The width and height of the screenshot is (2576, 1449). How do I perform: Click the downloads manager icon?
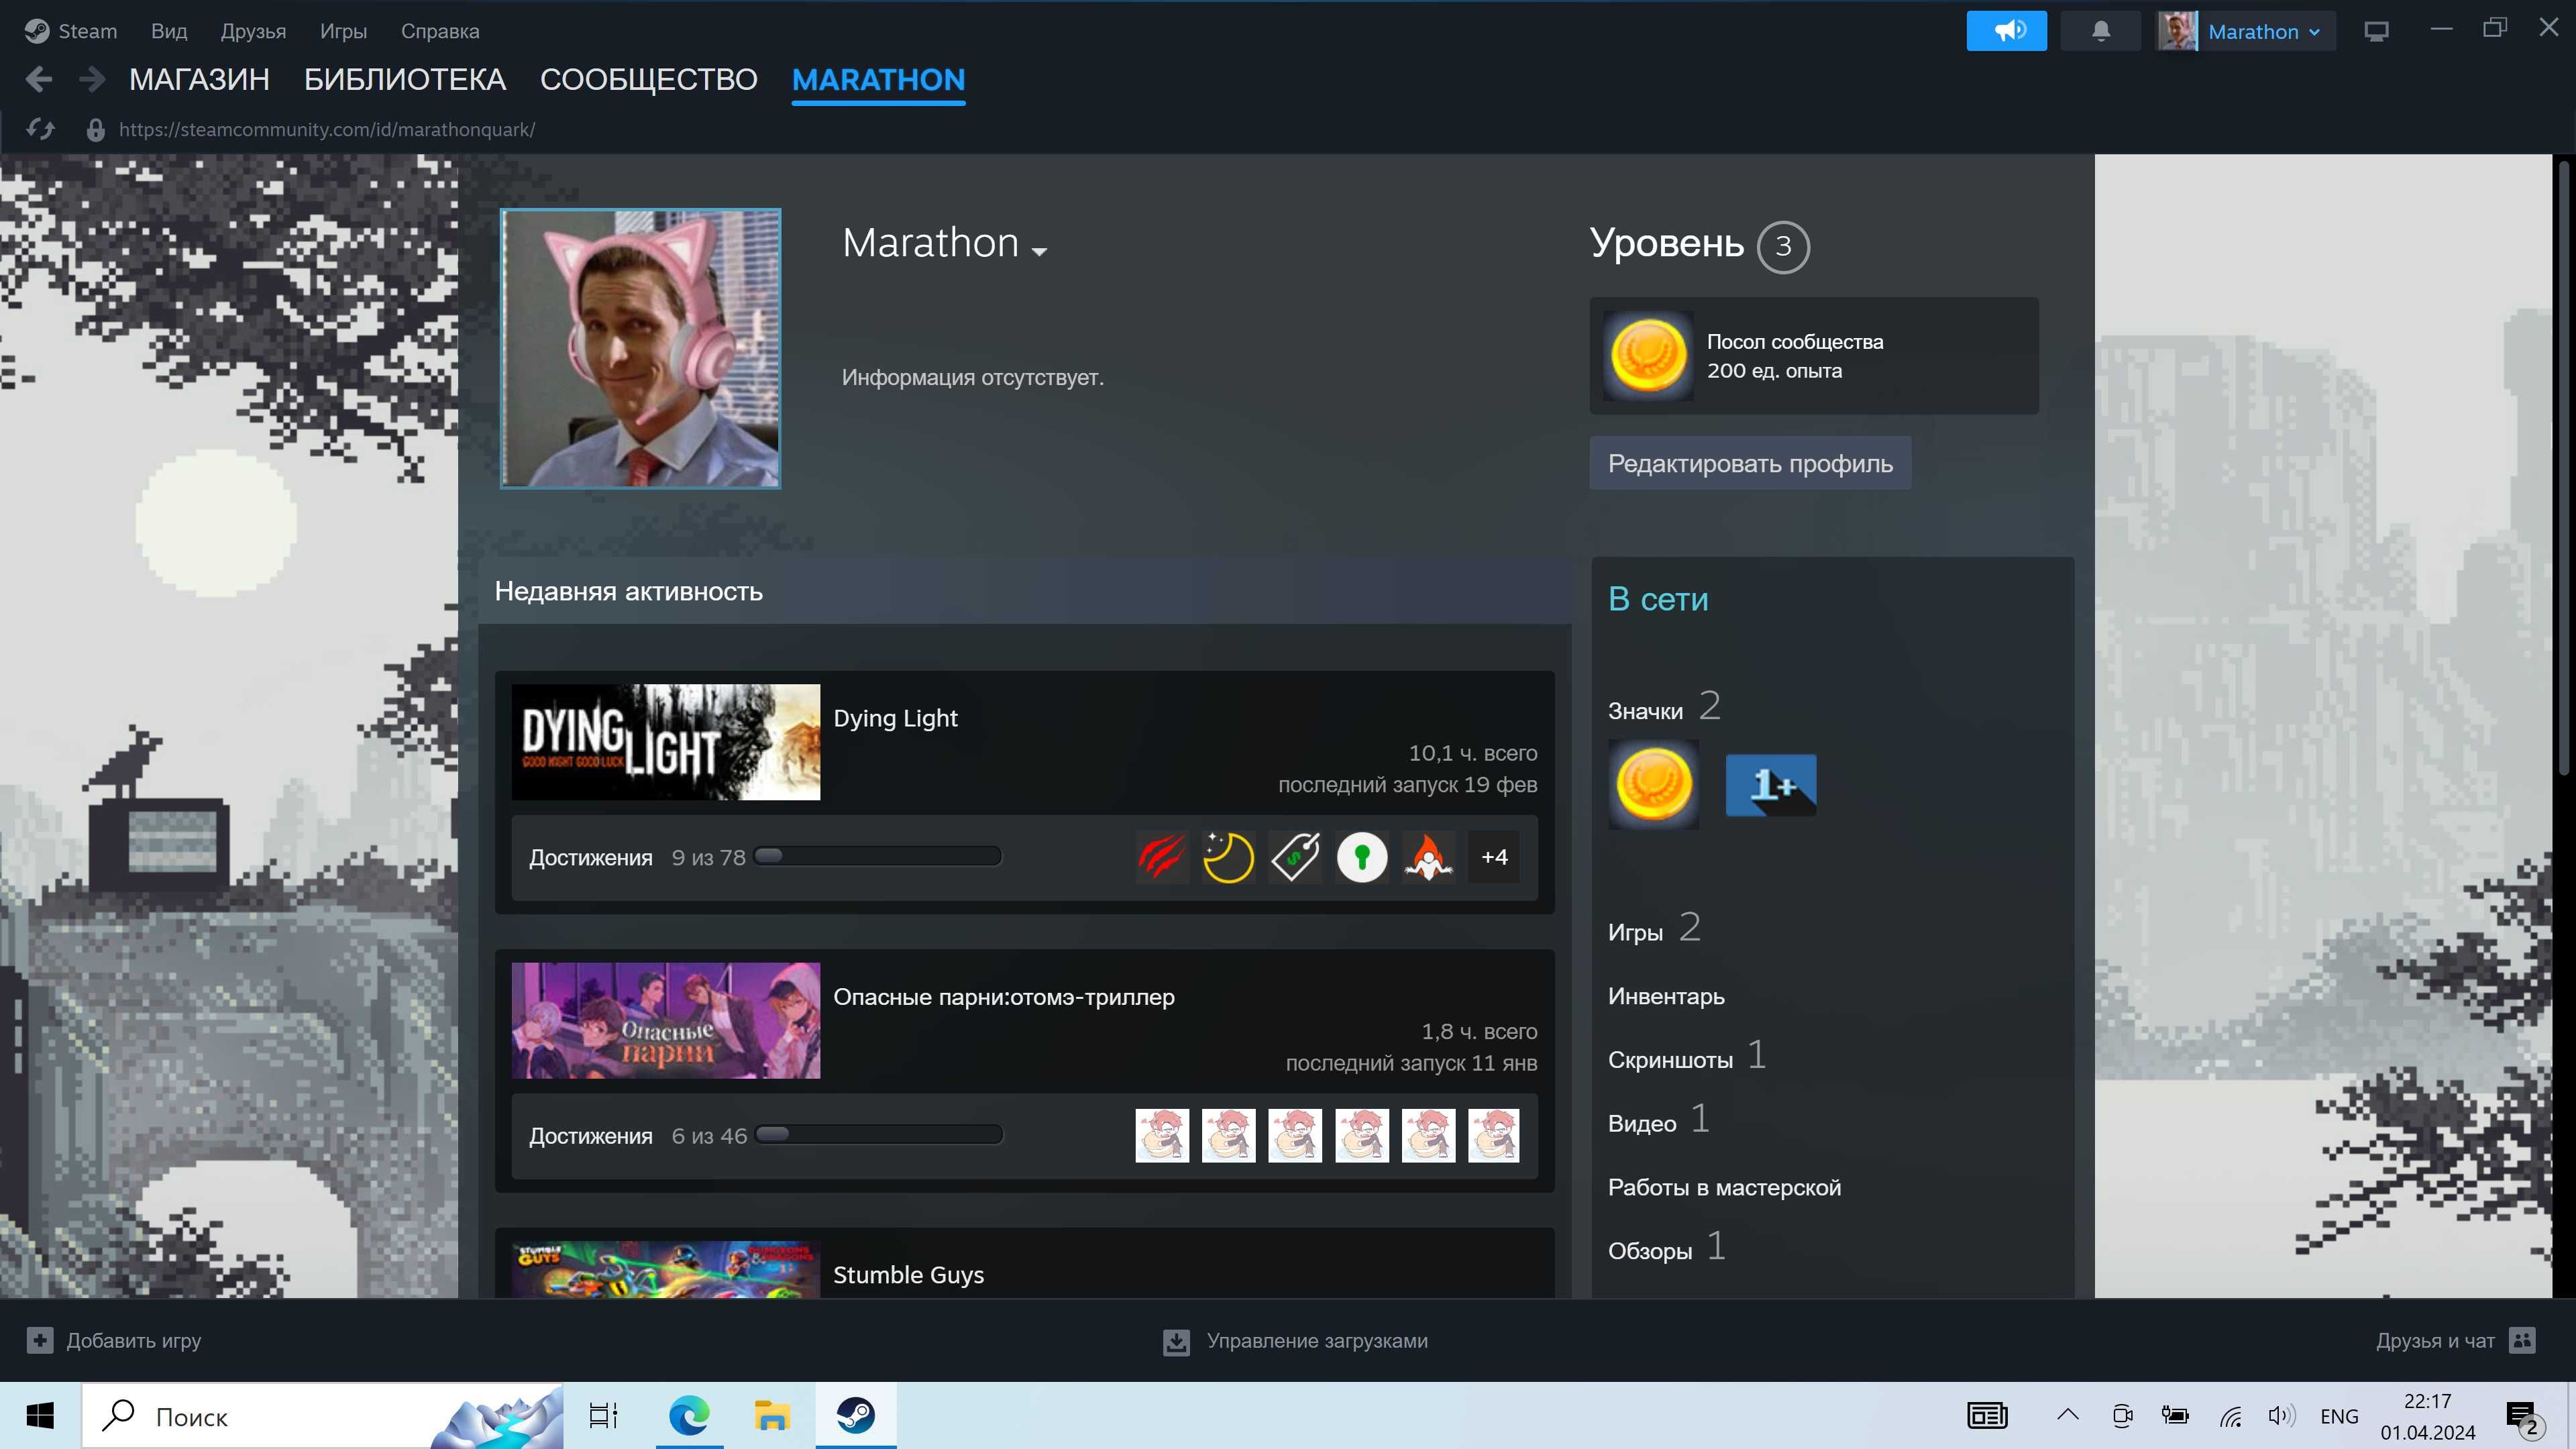coord(1176,1341)
